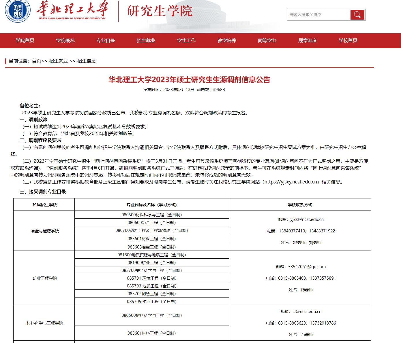Click the search magnifier icon
Screen dimensions: 401x343
357,14
